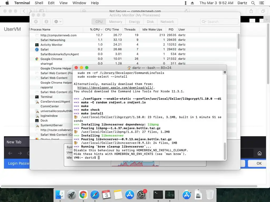Click Safari new tab plus button
Image resolution: width=270 pixels, height=202 pixels.
click(267, 19)
